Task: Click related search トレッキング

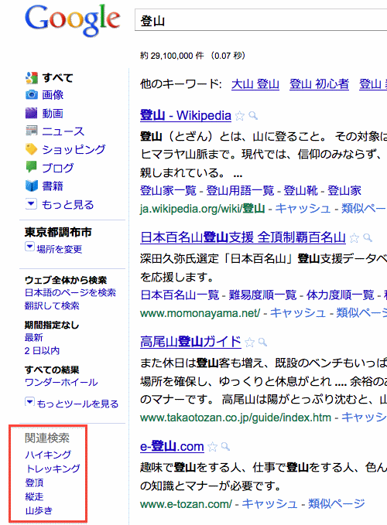Action: click(53, 469)
